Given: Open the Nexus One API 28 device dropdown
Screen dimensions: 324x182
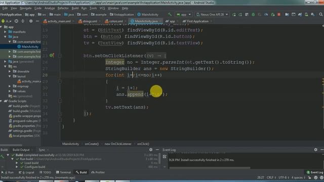Looking at the screenshot, I should click(212, 15).
